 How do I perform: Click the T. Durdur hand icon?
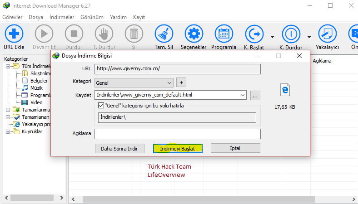click(104, 34)
